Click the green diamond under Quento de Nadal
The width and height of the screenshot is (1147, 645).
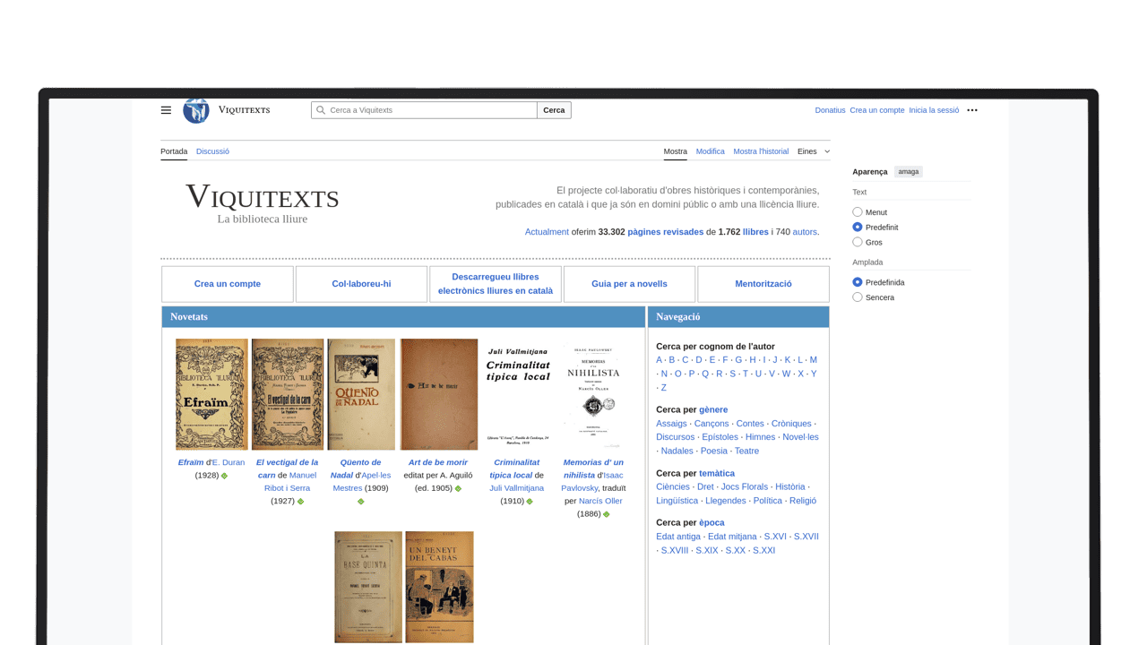click(x=361, y=502)
